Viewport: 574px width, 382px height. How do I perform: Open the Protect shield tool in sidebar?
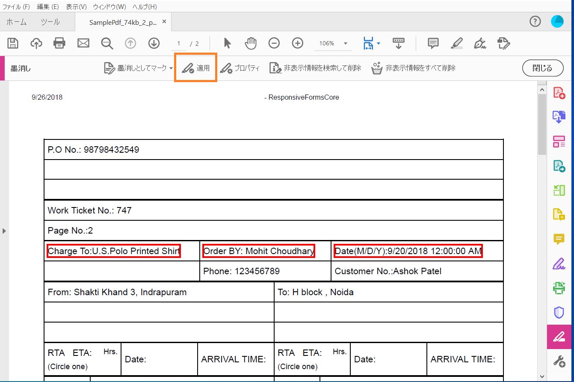pos(559,313)
